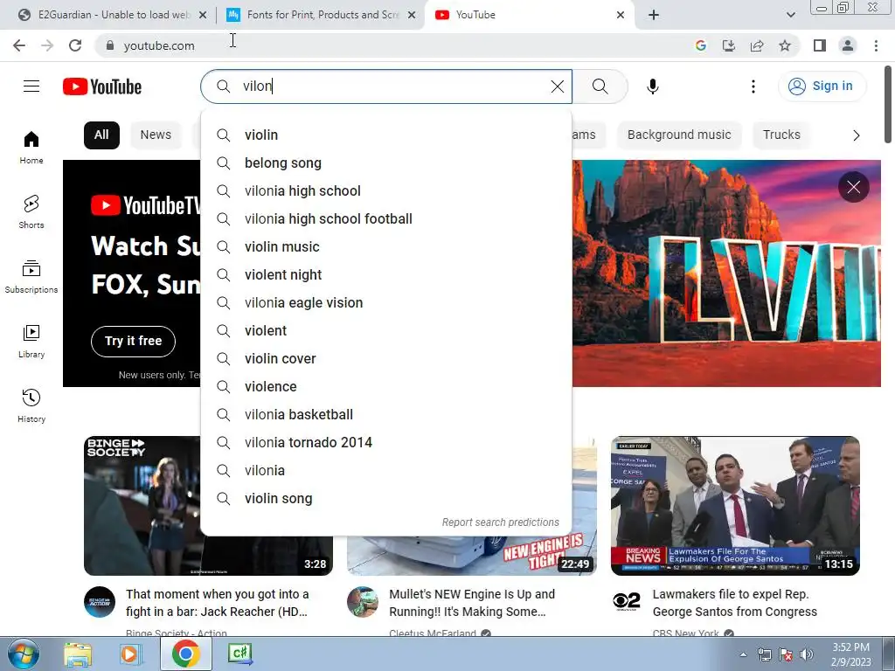Click the install app icon in address bar
Viewport: 895px width, 671px height.
click(729, 45)
